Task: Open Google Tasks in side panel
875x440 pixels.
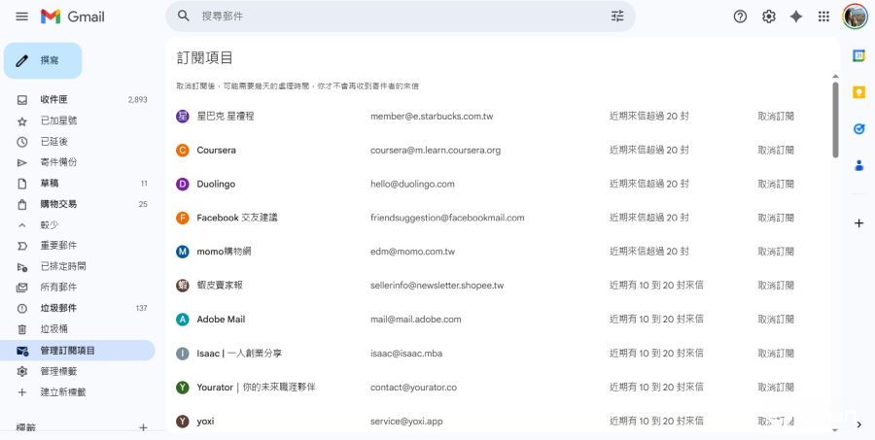Action: 858,128
